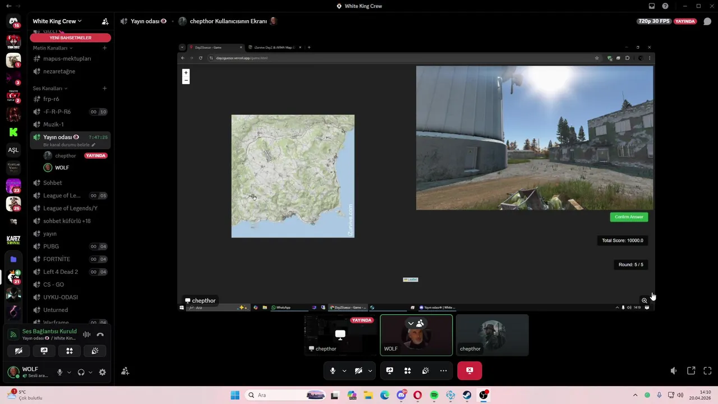Open microphone options arrow in call bar
The width and height of the screenshot is (718, 404).
point(344,370)
